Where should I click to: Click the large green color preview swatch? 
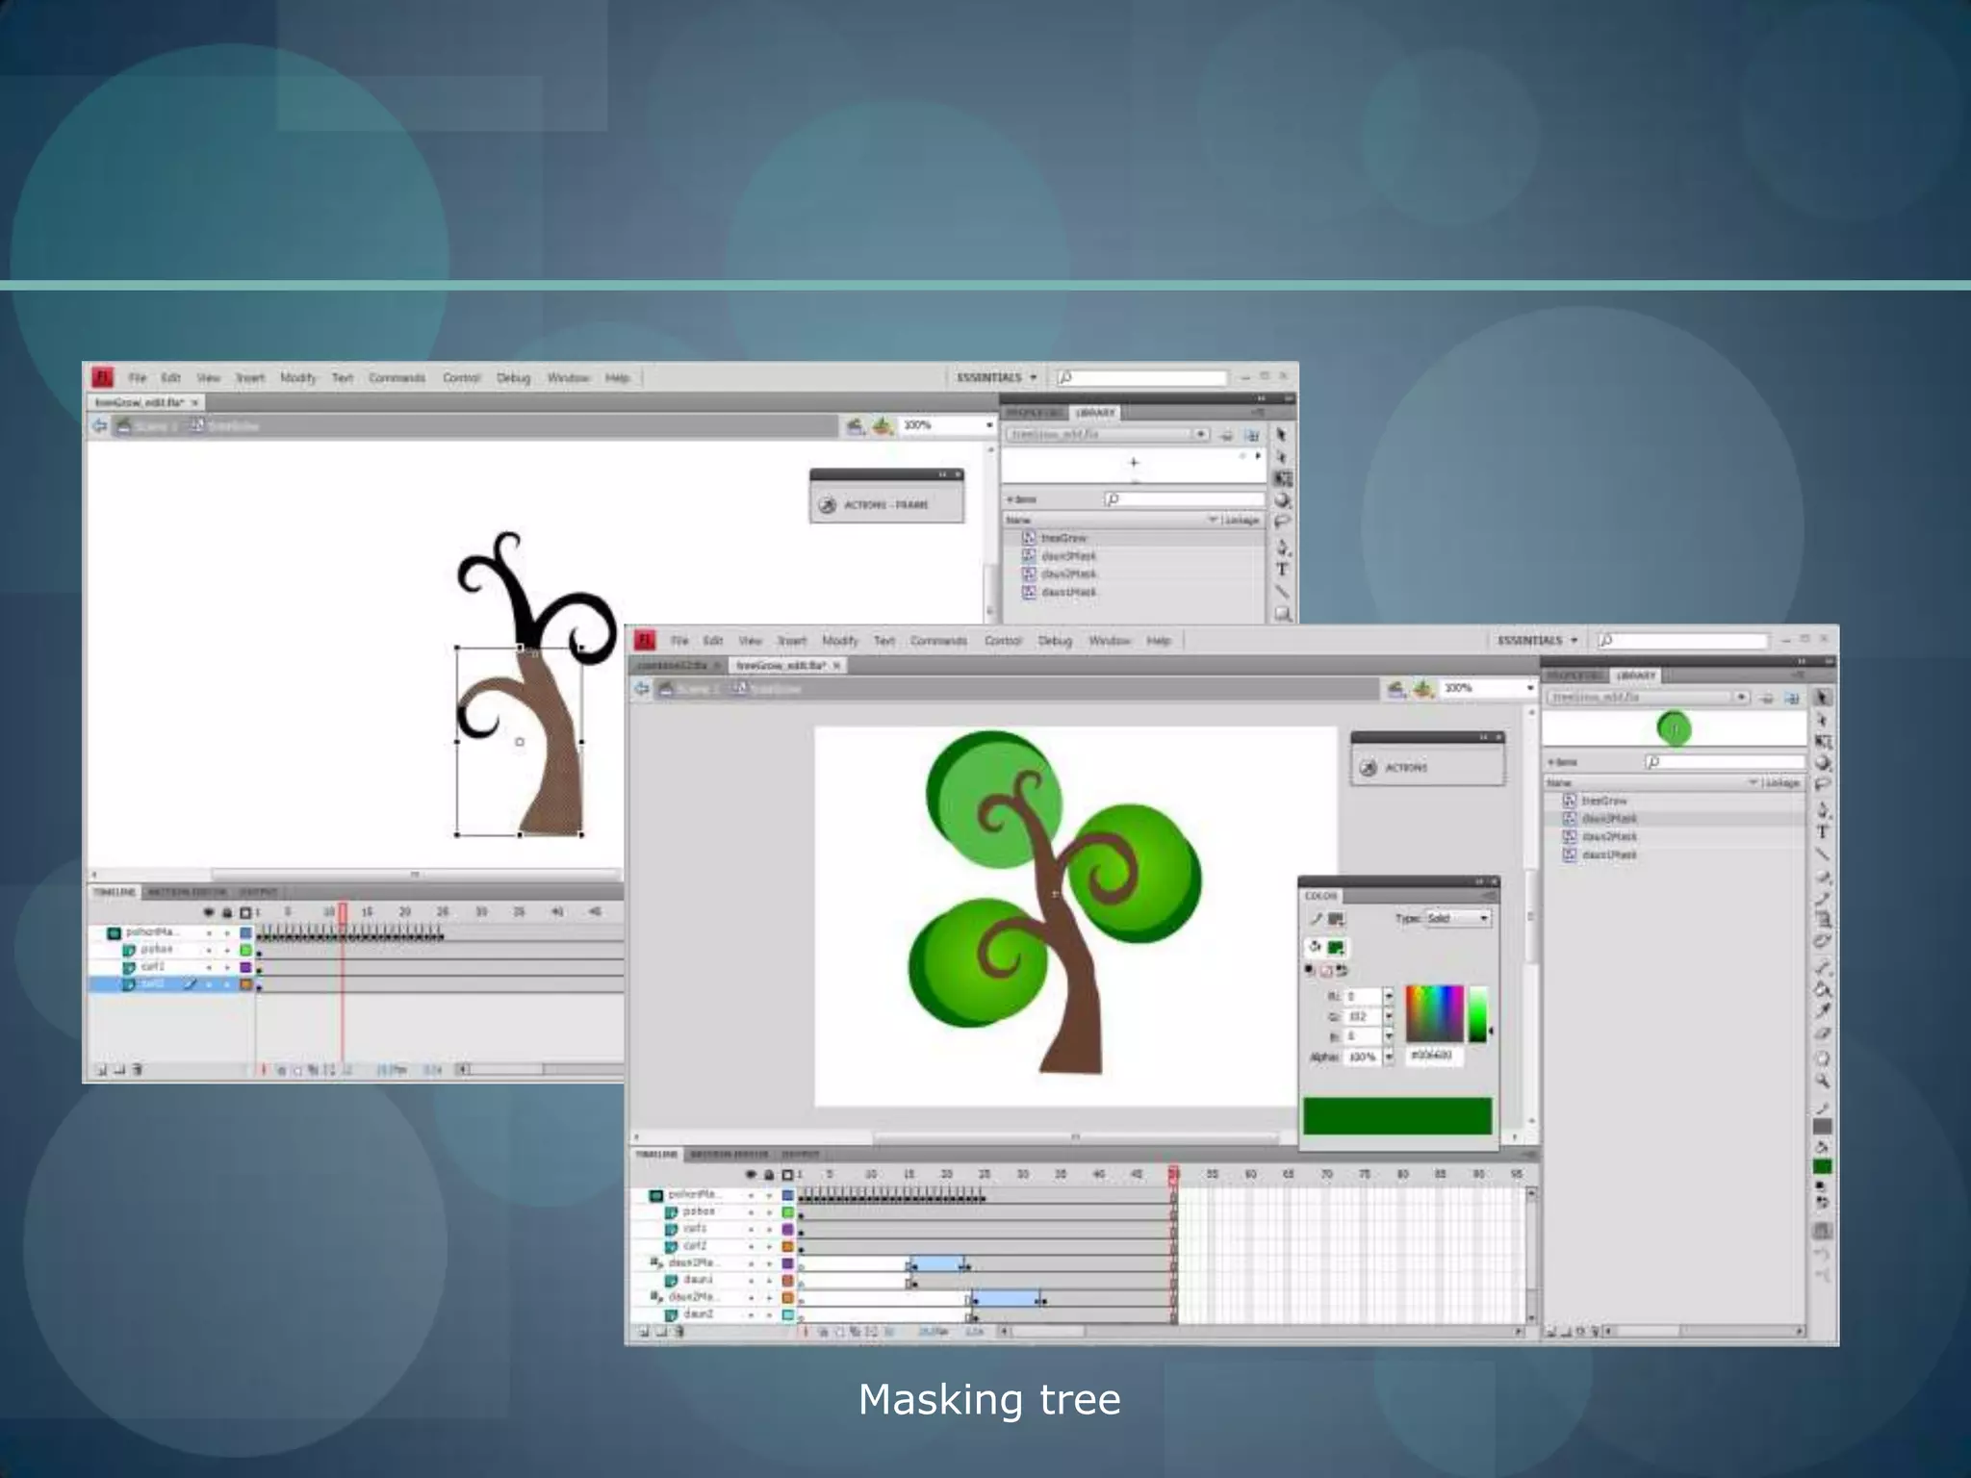1397,1116
